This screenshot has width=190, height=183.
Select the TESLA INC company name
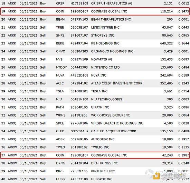[99, 91]
